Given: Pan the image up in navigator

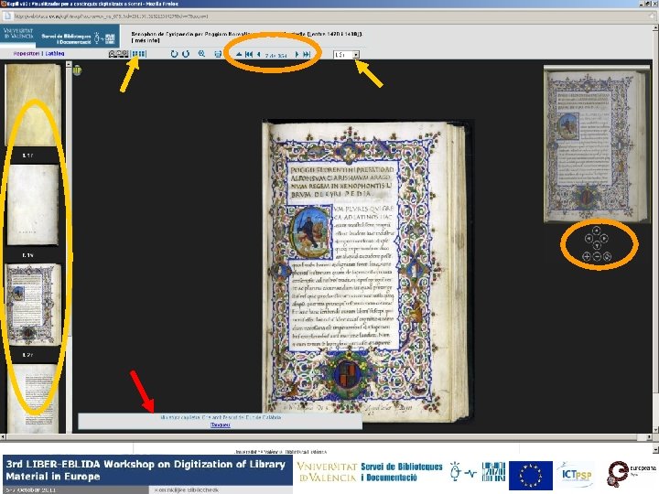Looking at the screenshot, I should (596, 230).
